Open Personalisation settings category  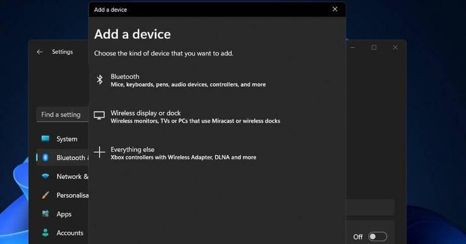[x=62, y=195]
